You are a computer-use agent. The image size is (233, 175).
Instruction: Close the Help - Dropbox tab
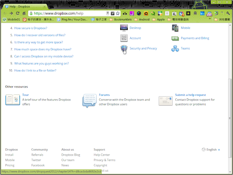(44, 7)
